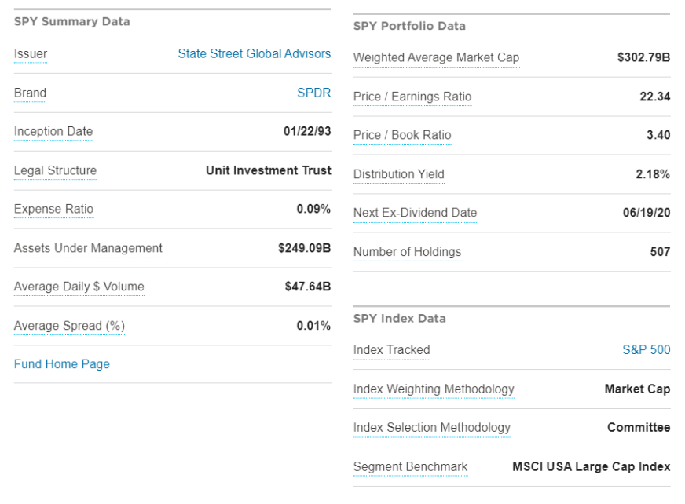685x504 pixels.
Task: Open the Segment Benchmark definition
Action: pyautogui.click(x=410, y=467)
